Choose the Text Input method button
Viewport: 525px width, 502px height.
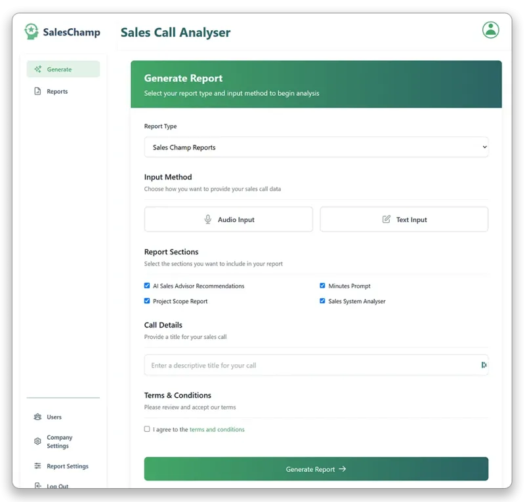[404, 220]
